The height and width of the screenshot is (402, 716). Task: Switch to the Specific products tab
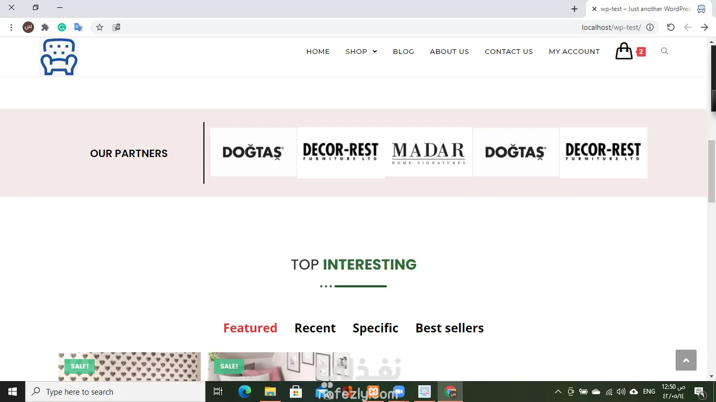pos(375,328)
